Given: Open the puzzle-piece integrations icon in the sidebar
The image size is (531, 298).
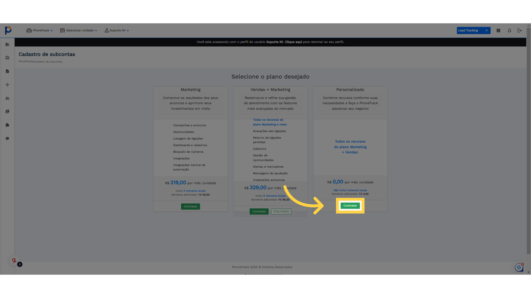Looking at the screenshot, I should 7,125.
